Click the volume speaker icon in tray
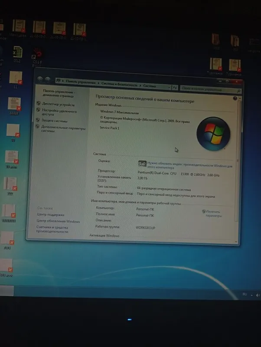Screen dimensions: 261x347 [258, 295]
